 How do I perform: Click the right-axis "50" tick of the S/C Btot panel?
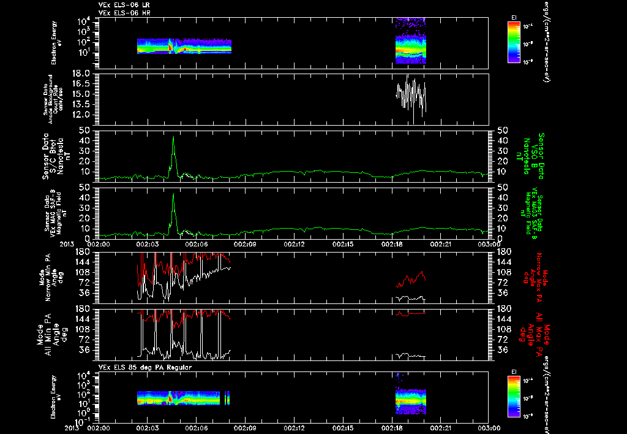(x=502, y=131)
